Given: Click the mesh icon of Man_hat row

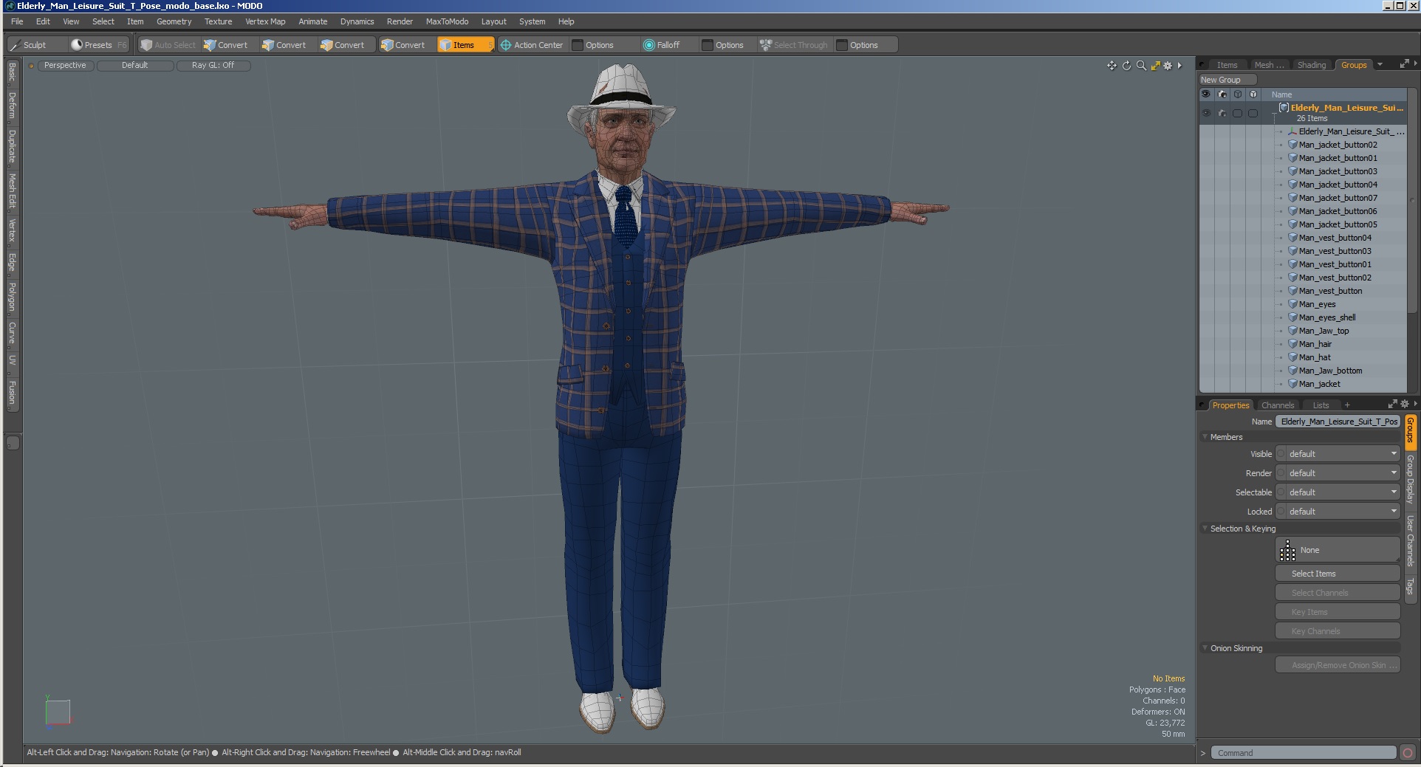Looking at the screenshot, I should (x=1293, y=357).
